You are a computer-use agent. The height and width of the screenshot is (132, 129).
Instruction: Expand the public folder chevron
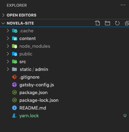[8, 54]
